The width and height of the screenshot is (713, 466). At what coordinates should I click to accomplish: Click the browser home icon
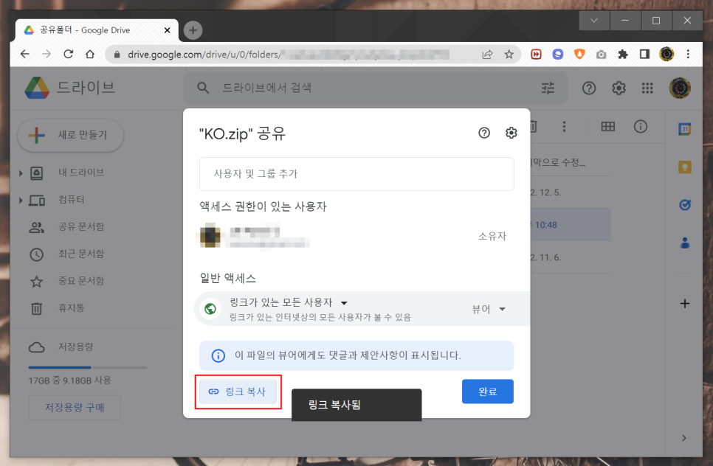coord(90,54)
